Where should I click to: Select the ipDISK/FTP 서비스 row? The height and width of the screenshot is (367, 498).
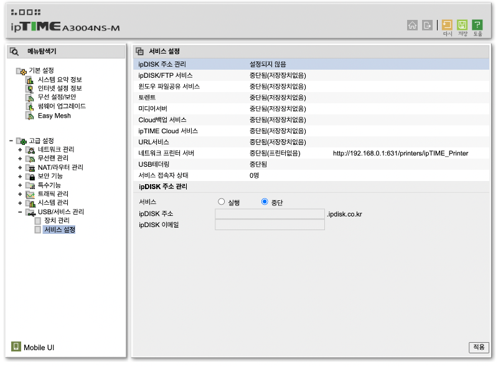tap(311, 75)
